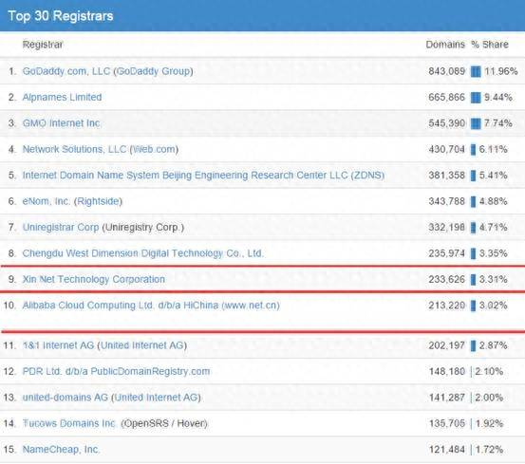Image resolution: width=525 pixels, height=464 pixels.
Task: Click the Domains column header
Action: coord(445,45)
